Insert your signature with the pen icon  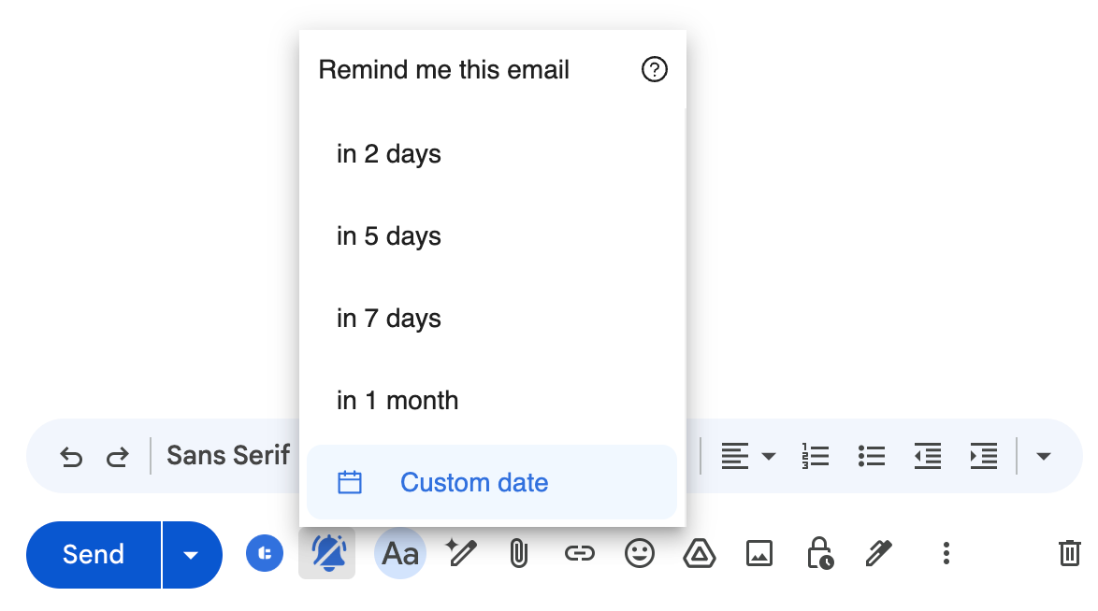tap(879, 553)
